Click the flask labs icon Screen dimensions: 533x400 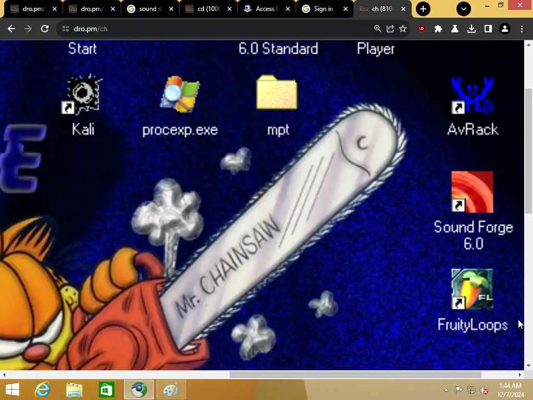[455, 29]
